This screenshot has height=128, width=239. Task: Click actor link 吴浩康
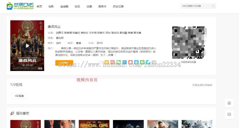[x=137, y=33]
